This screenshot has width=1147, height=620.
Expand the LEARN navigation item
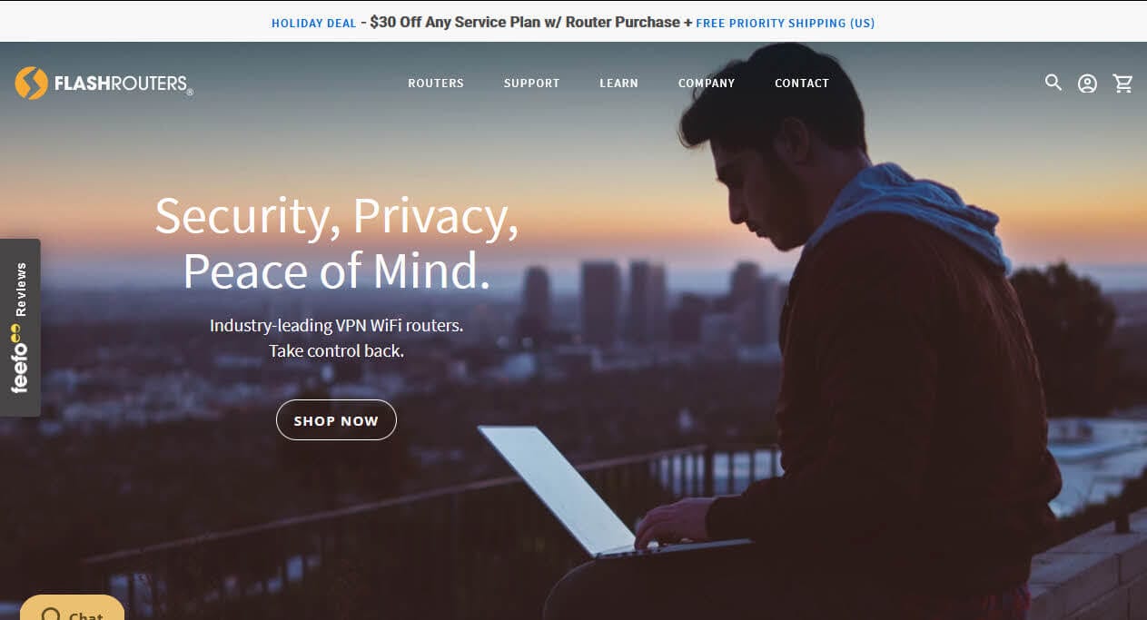tap(618, 83)
